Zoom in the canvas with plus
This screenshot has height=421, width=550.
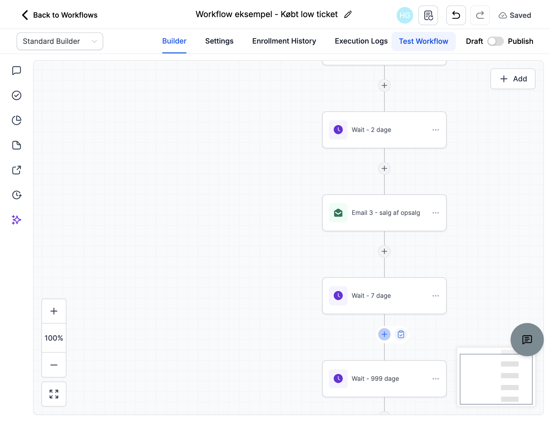point(54,311)
